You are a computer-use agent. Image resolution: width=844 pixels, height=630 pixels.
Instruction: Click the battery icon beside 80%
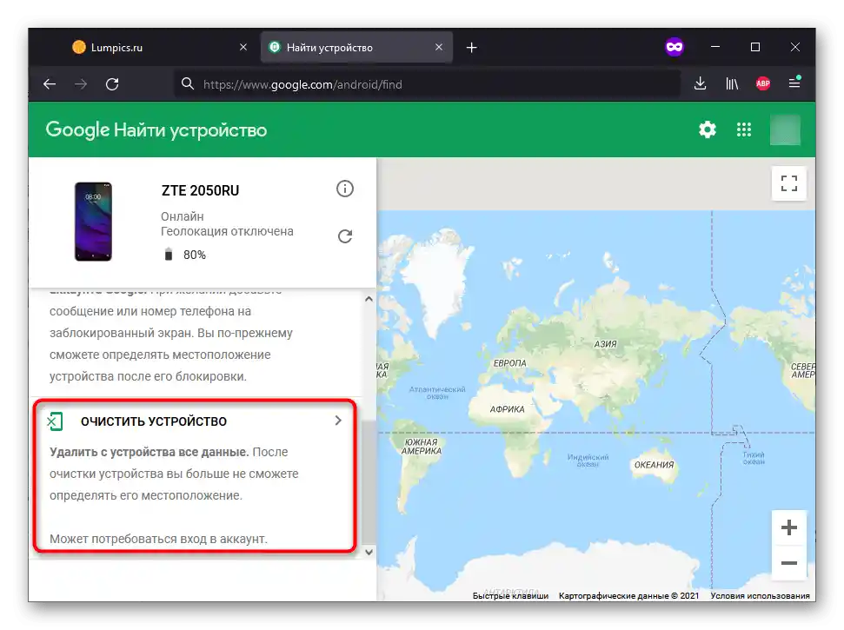pos(169,255)
